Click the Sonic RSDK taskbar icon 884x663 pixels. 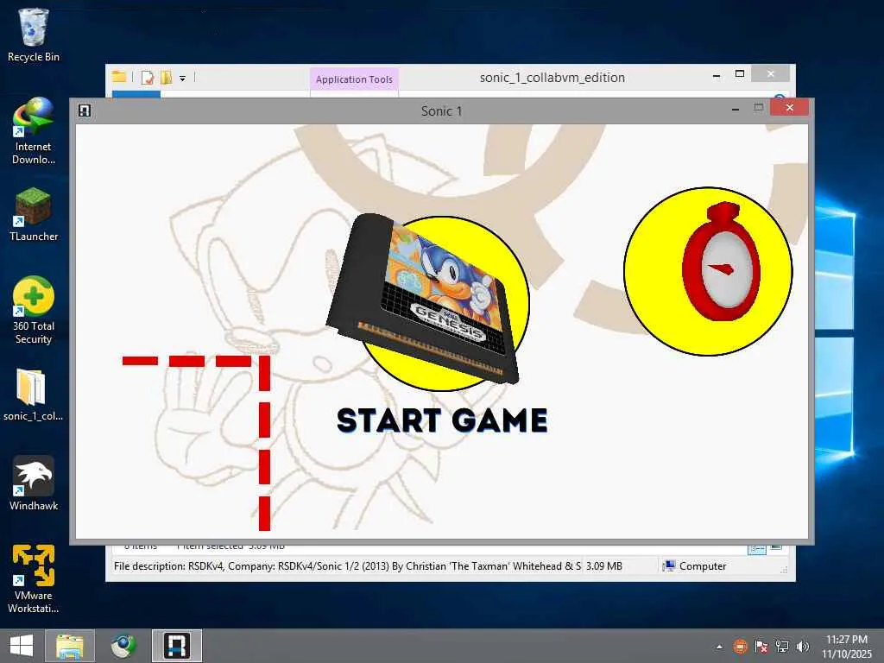[176, 646]
